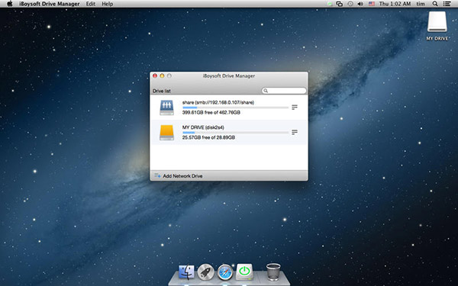
Task: Click "25.57GB free of 28.89GB" text
Action: click(x=208, y=137)
